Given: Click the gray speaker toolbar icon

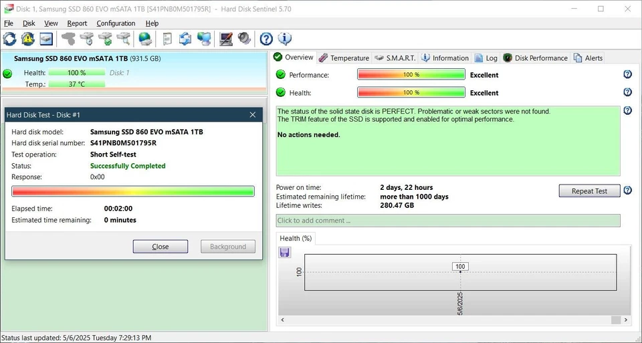Looking at the screenshot, I should pyautogui.click(x=245, y=39).
